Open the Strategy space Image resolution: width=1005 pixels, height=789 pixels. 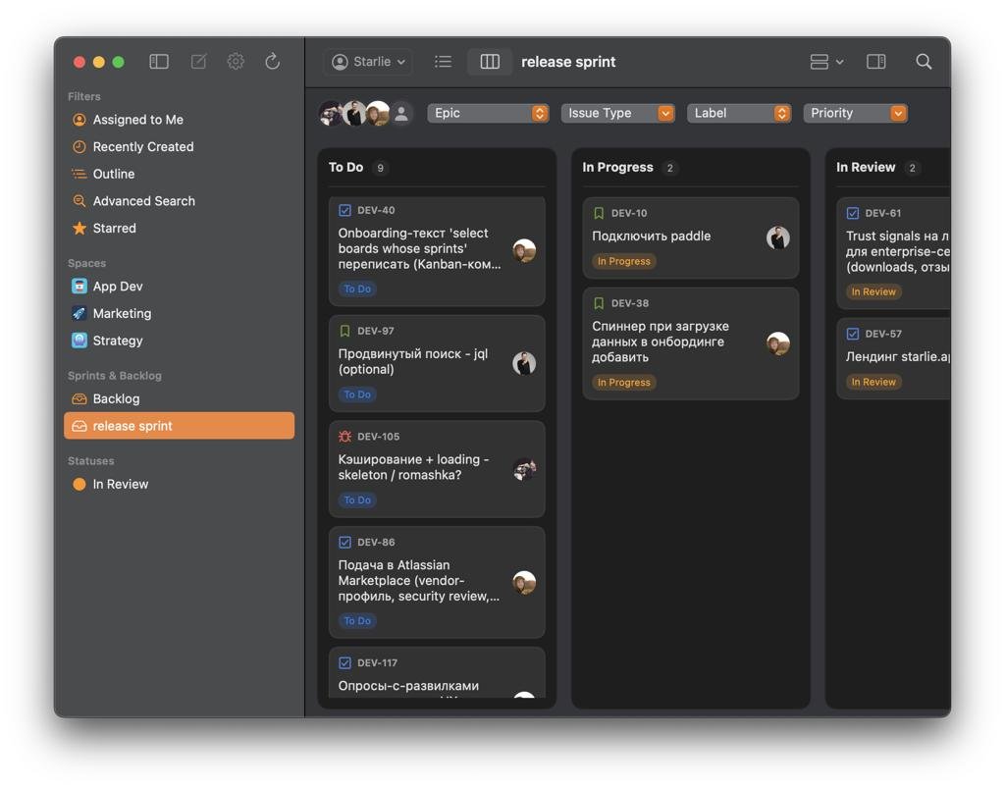click(x=179, y=341)
